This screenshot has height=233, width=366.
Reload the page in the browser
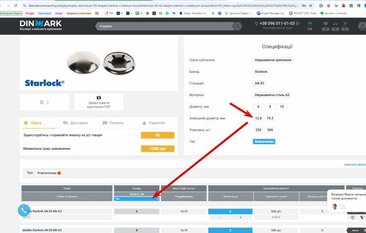point(16,6)
